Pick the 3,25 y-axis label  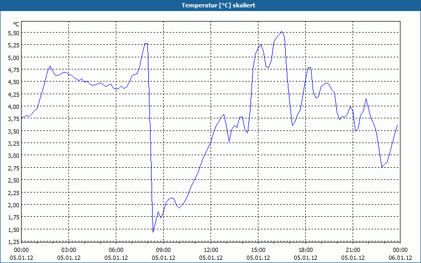point(14,143)
